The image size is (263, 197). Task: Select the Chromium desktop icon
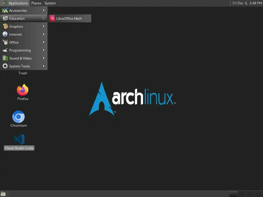click(x=18, y=117)
